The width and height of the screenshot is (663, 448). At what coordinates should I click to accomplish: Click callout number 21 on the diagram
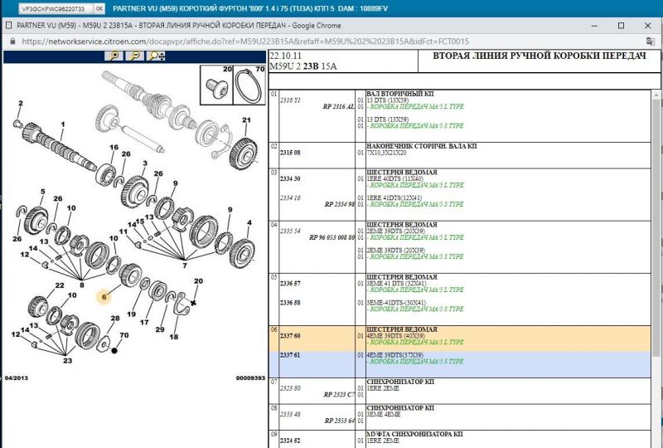(x=245, y=121)
